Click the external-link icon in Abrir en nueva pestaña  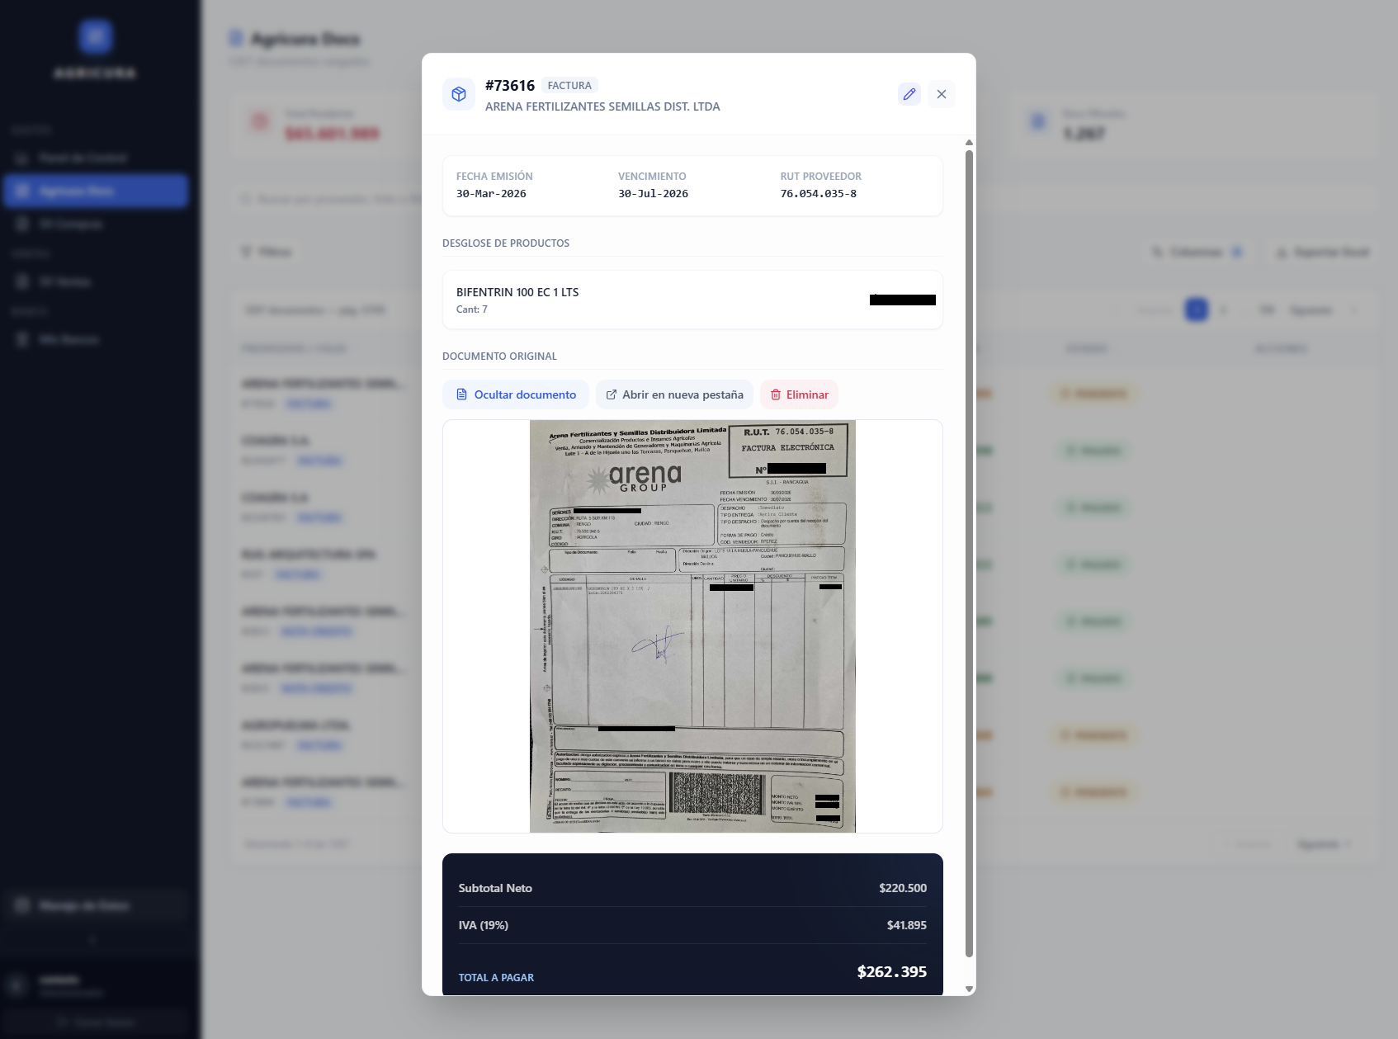[612, 394]
